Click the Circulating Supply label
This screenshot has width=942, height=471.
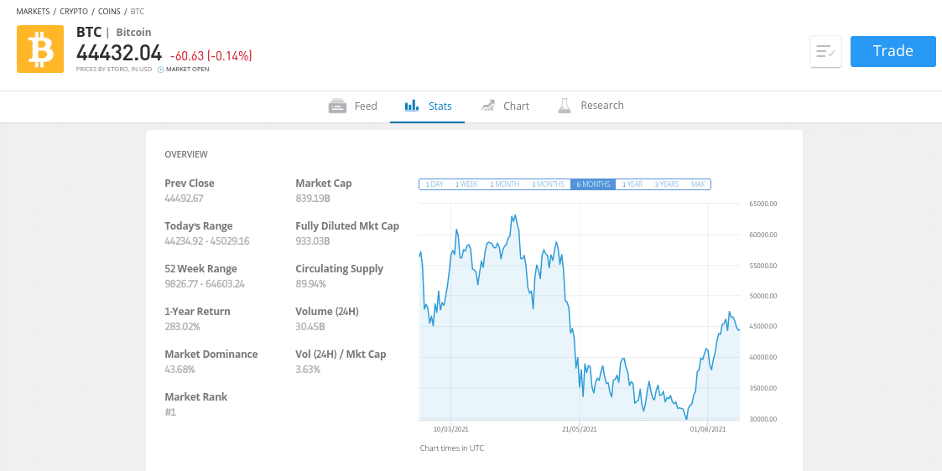(340, 268)
